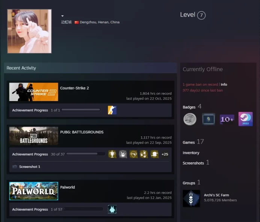Viewport: 260px width, 222px height.
Task: Click the PUBG pistol shield achievement icon
Action: (x=133, y=154)
